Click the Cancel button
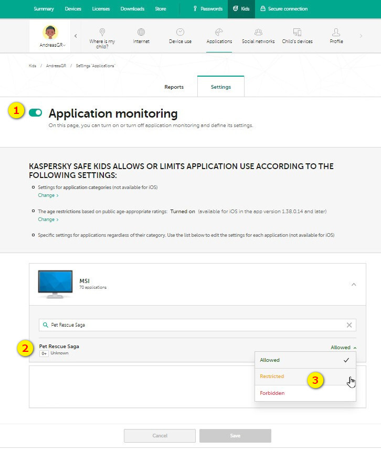 [x=160, y=436]
